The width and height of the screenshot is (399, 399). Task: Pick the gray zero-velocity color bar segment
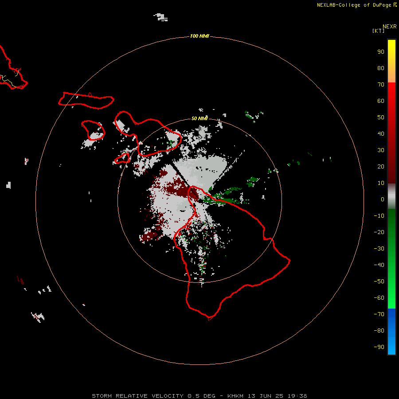click(x=391, y=196)
